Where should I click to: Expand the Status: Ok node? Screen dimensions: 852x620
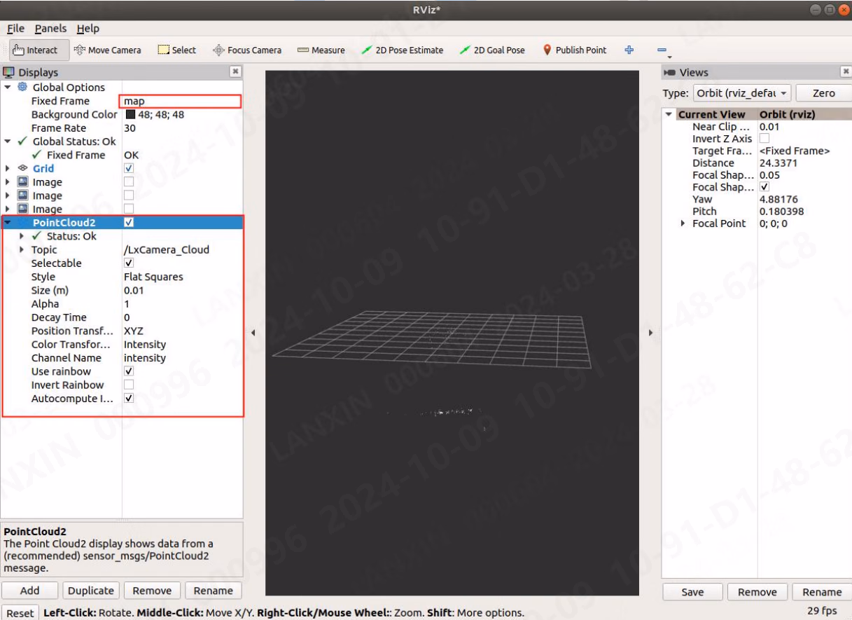(22, 236)
